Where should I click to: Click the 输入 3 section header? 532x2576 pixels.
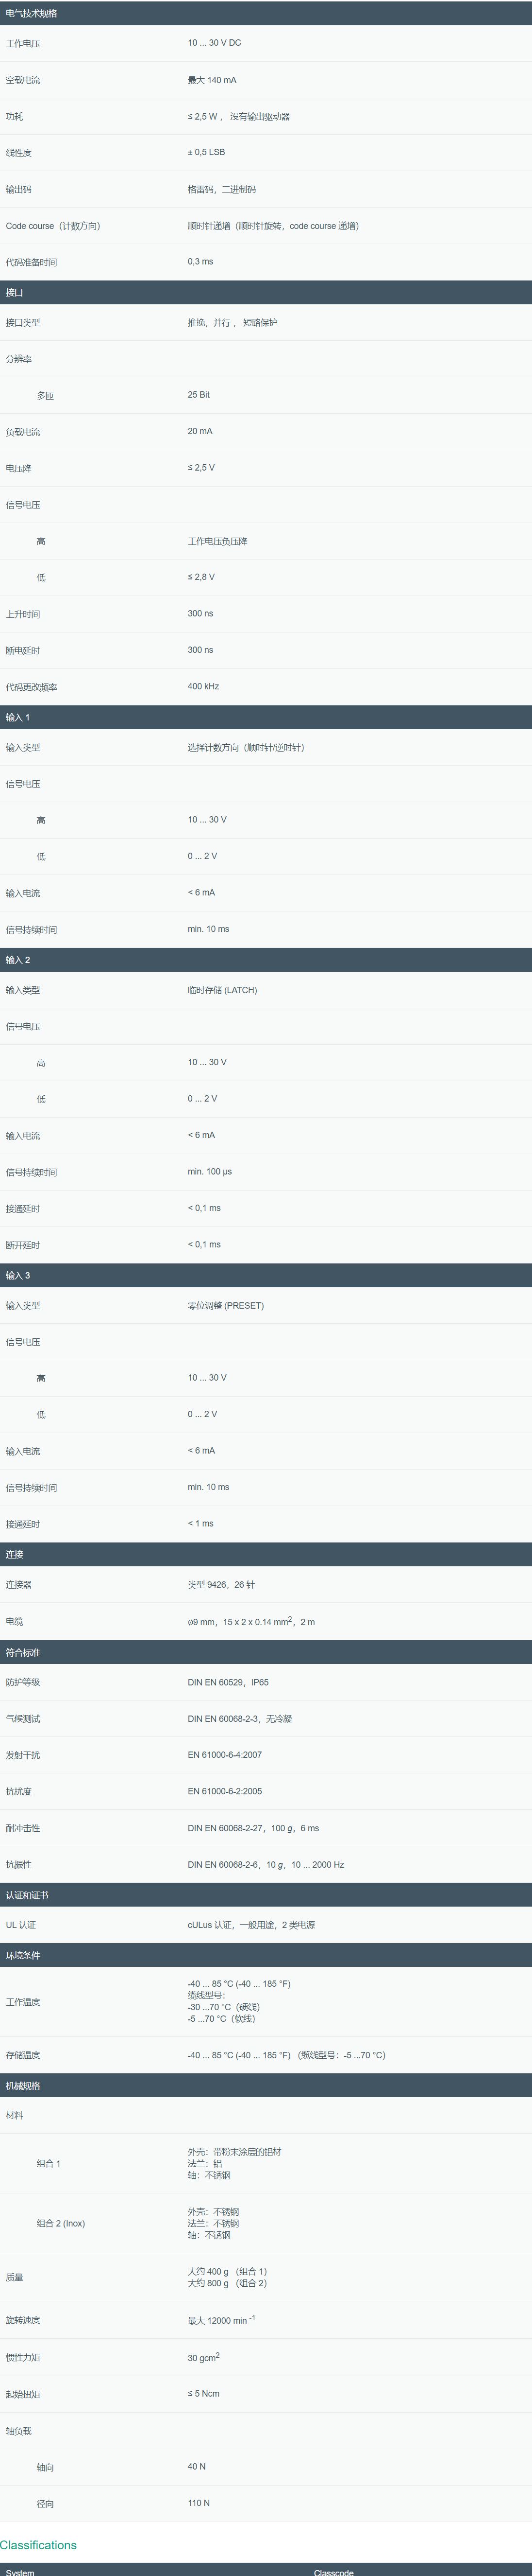click(266, 1275)
